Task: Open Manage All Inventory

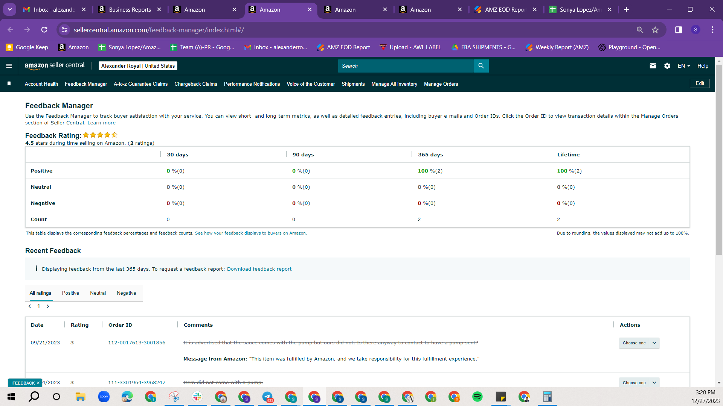Action: click(x=394, y=84)
